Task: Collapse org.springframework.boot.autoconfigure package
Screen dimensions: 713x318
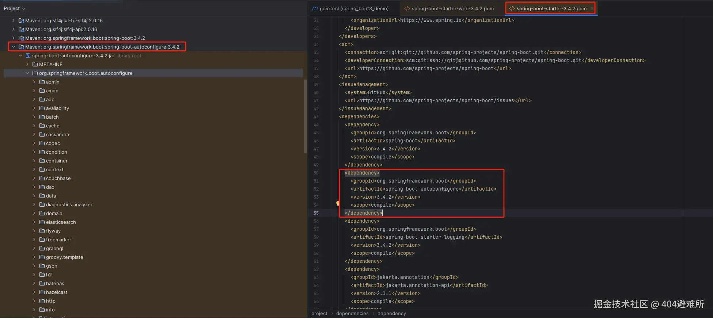Action: coord(27,73)
